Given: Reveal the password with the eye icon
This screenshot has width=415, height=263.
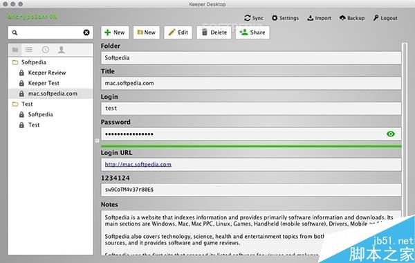Looking at the screenshot, I should [391, 134].
